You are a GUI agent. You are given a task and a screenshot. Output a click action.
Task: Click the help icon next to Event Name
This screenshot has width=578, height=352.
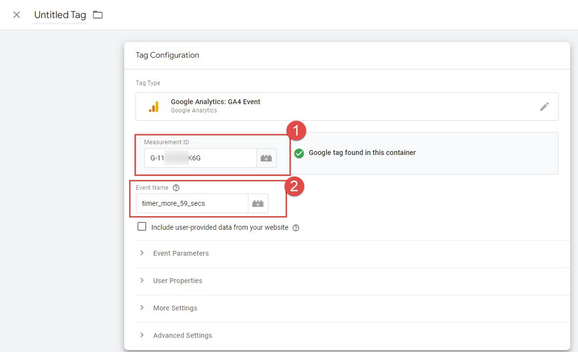(177, 188)
